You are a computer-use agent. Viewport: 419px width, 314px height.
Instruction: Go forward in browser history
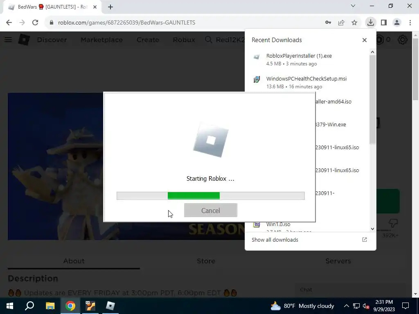click(x=22, y=22)
